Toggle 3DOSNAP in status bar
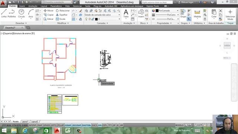This screenshot has width=238, height=134. point(77,125)
